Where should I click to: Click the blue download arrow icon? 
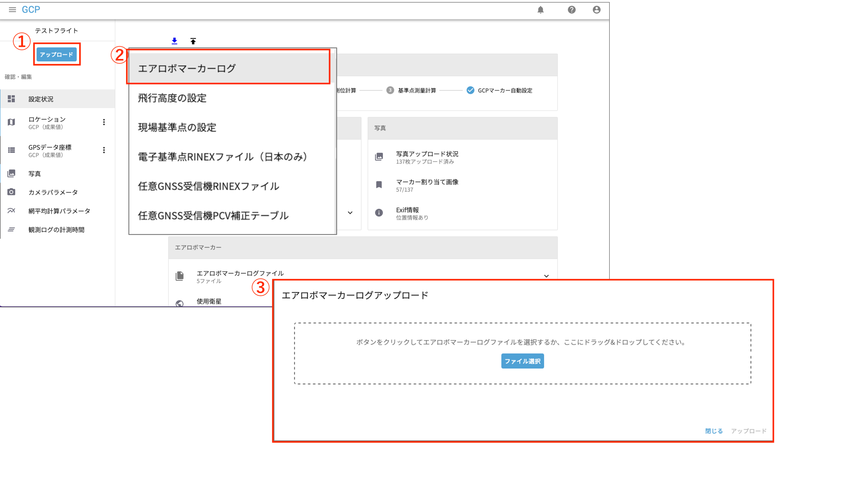(x=174, y=41)
